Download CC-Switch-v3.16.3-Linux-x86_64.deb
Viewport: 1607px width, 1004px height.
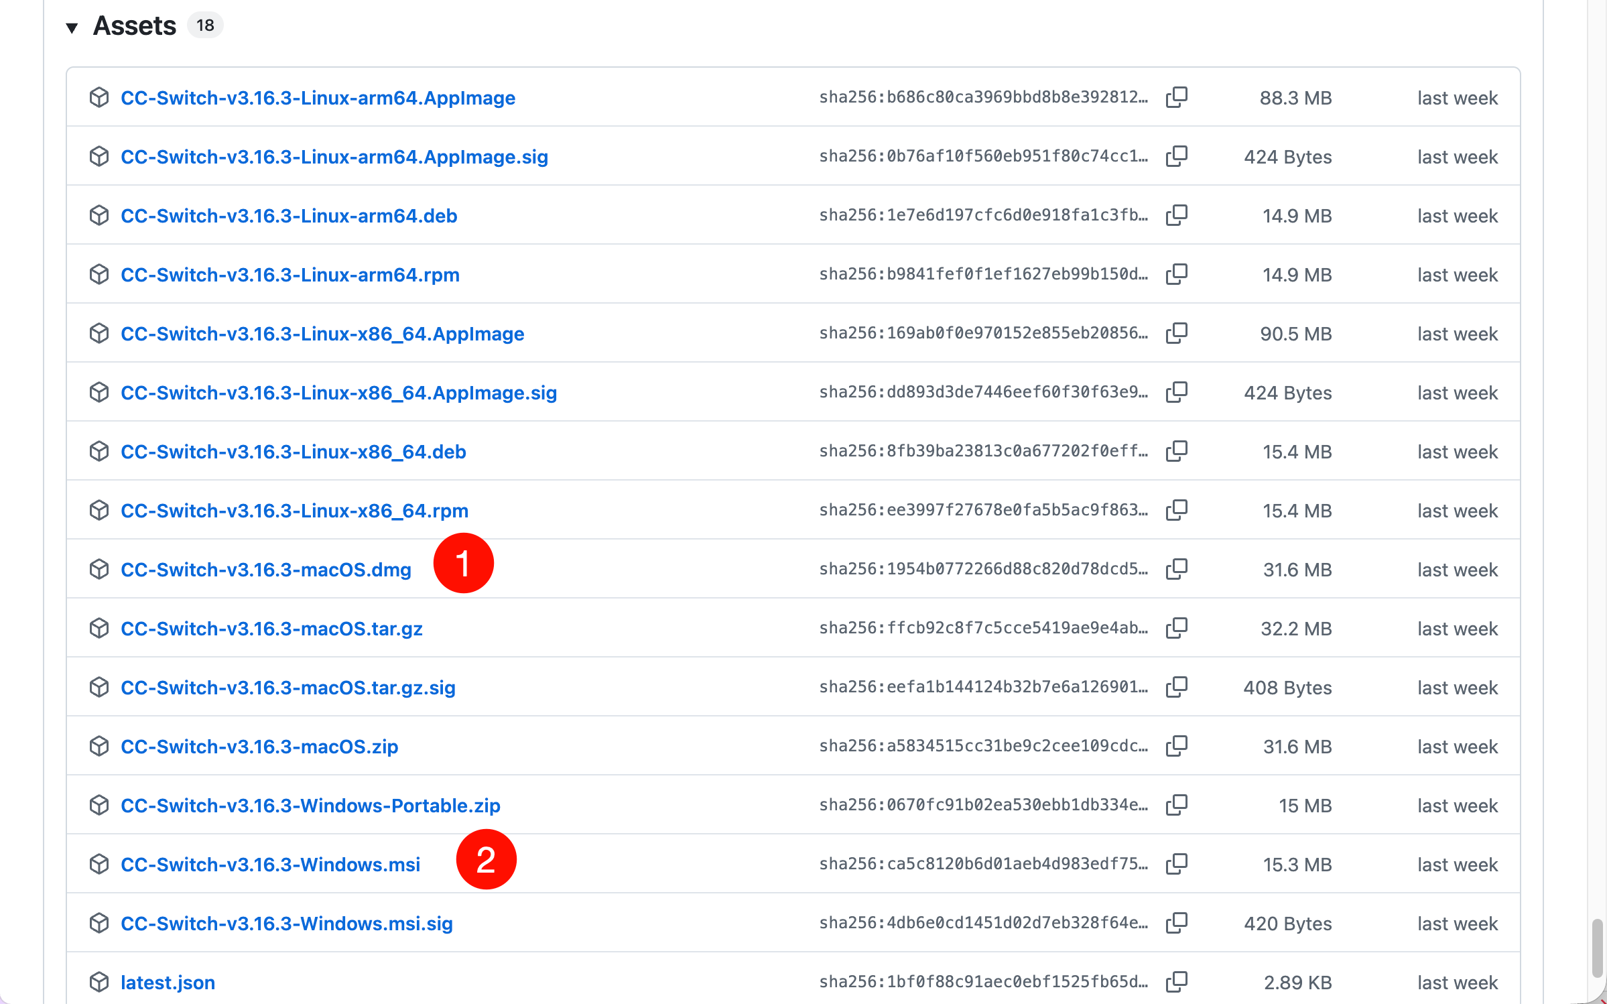[x=294, y=452]
